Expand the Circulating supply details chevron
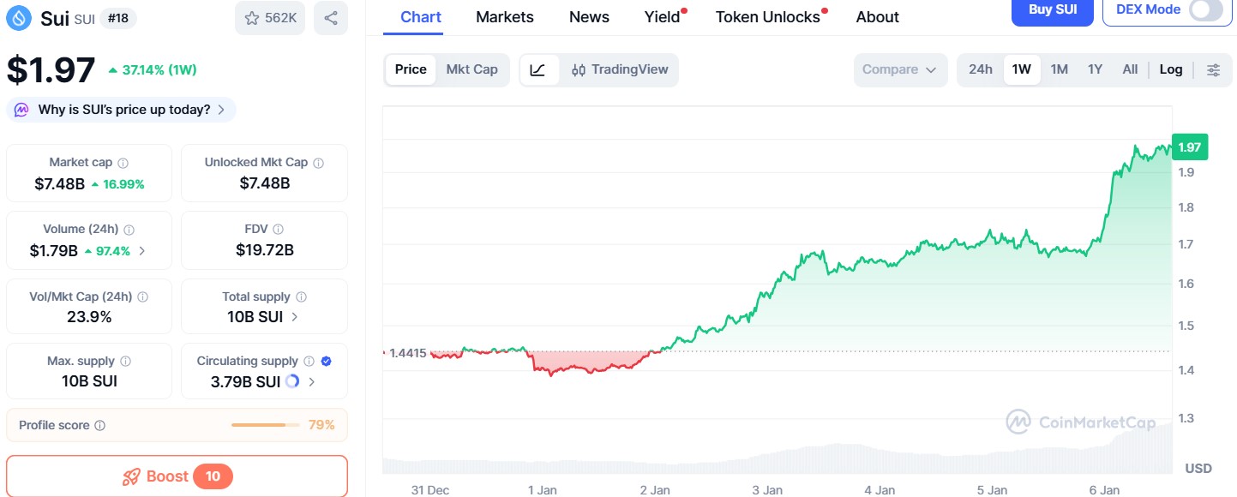Viewport: 1237px width, 497px height. pos(312,381)
